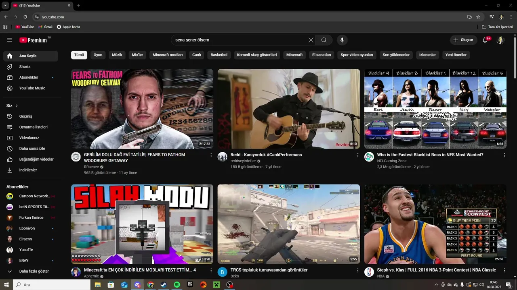
Task: Click the YouTube search input field
Action: coord(240,40)
